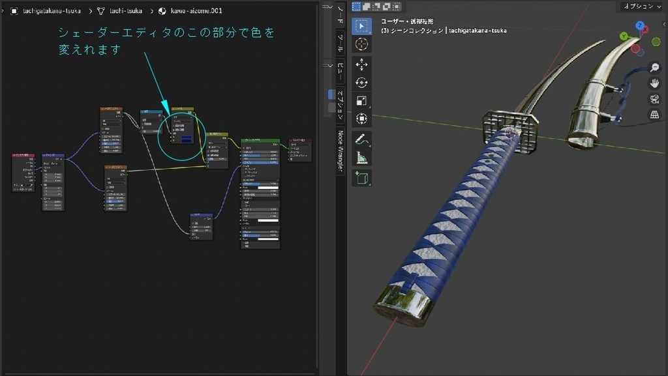This screenshot has height=376, width=668.
Task: Collapse the Bump node header arrow
Action: 192,215
